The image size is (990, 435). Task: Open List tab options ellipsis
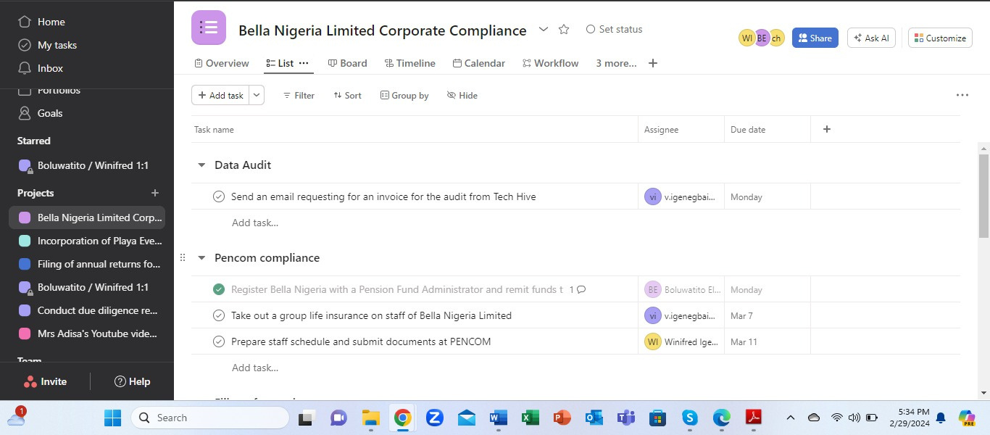(304, 63)
